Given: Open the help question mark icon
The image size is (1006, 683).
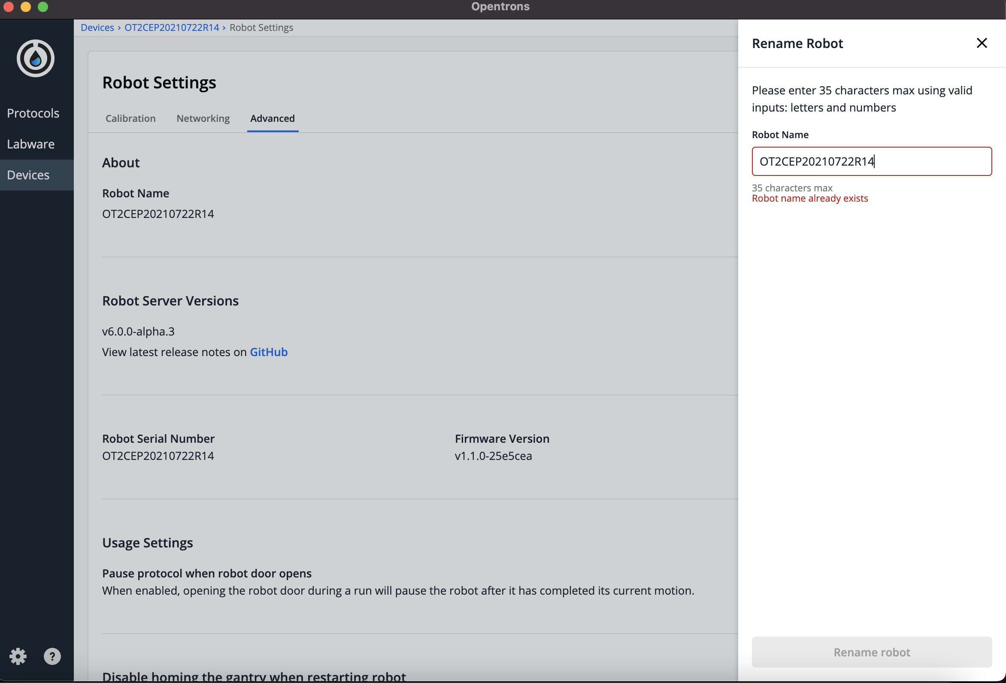Looking at the screenshot, I should pyautogui.click(x=52, y=656).
